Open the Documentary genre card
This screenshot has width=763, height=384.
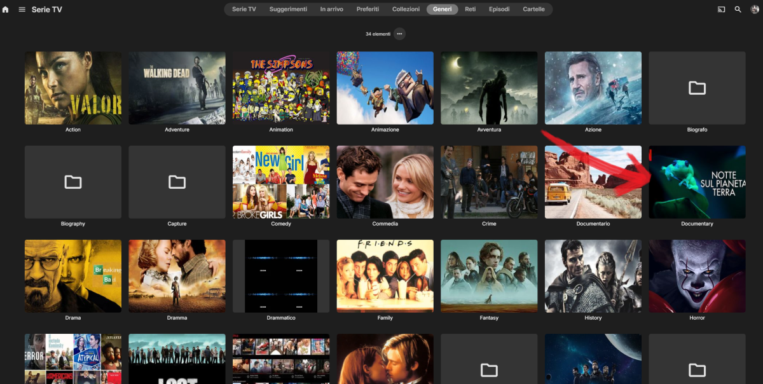click(x=698, y=182)
